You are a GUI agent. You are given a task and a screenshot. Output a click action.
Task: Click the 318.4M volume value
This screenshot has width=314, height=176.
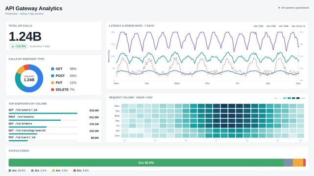tap(94, 110)
